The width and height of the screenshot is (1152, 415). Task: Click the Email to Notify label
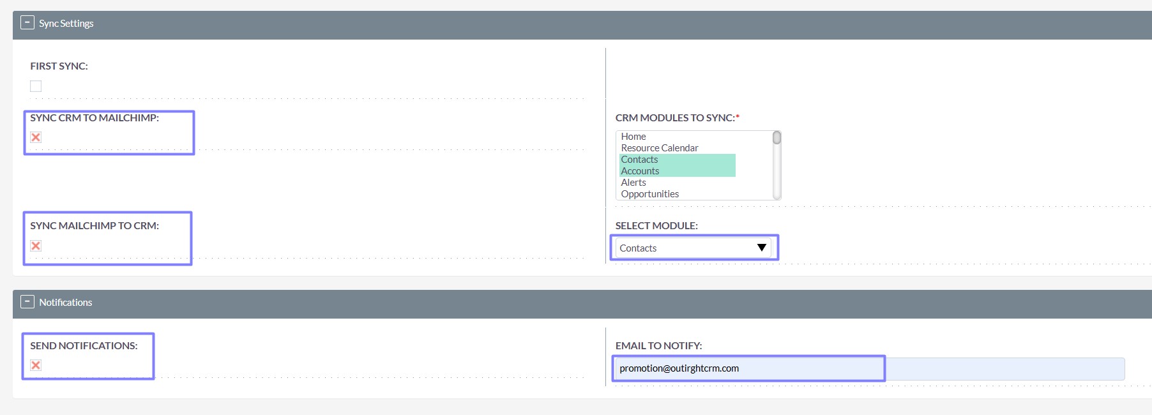coord(658,346)
